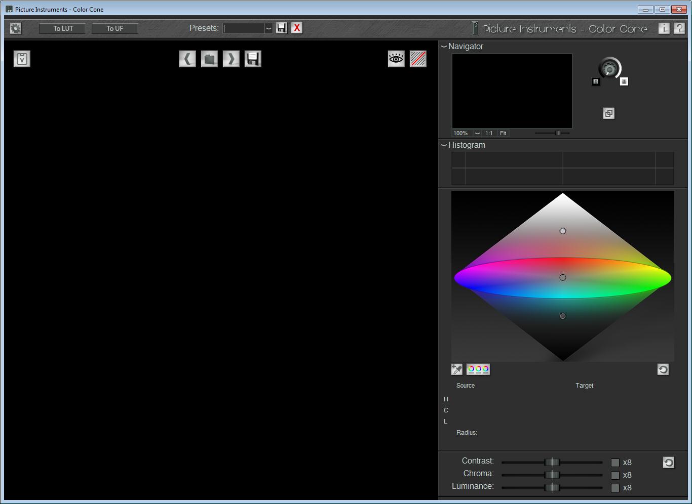
Task: Delete the preset with the red X
Action: click(297, 28)
